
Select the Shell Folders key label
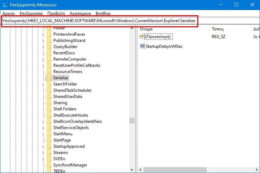click(x=65, y=109)
